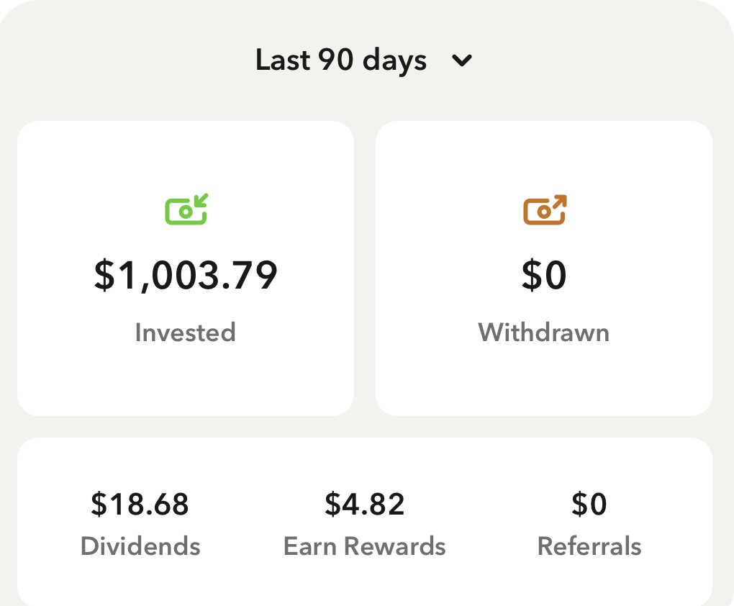The image size is (734, 606).
Task: Click the green Invested deposit icon
Action: click(x=186, y=209)
